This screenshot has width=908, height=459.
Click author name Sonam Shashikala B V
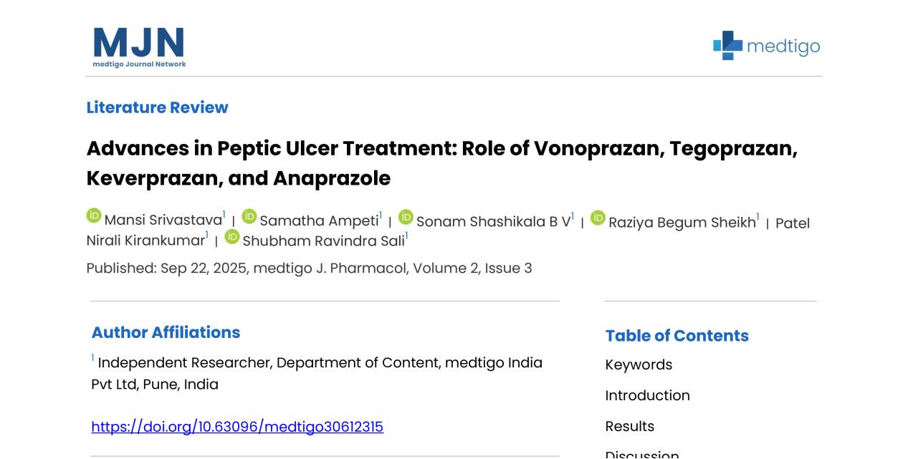point(493,222)
